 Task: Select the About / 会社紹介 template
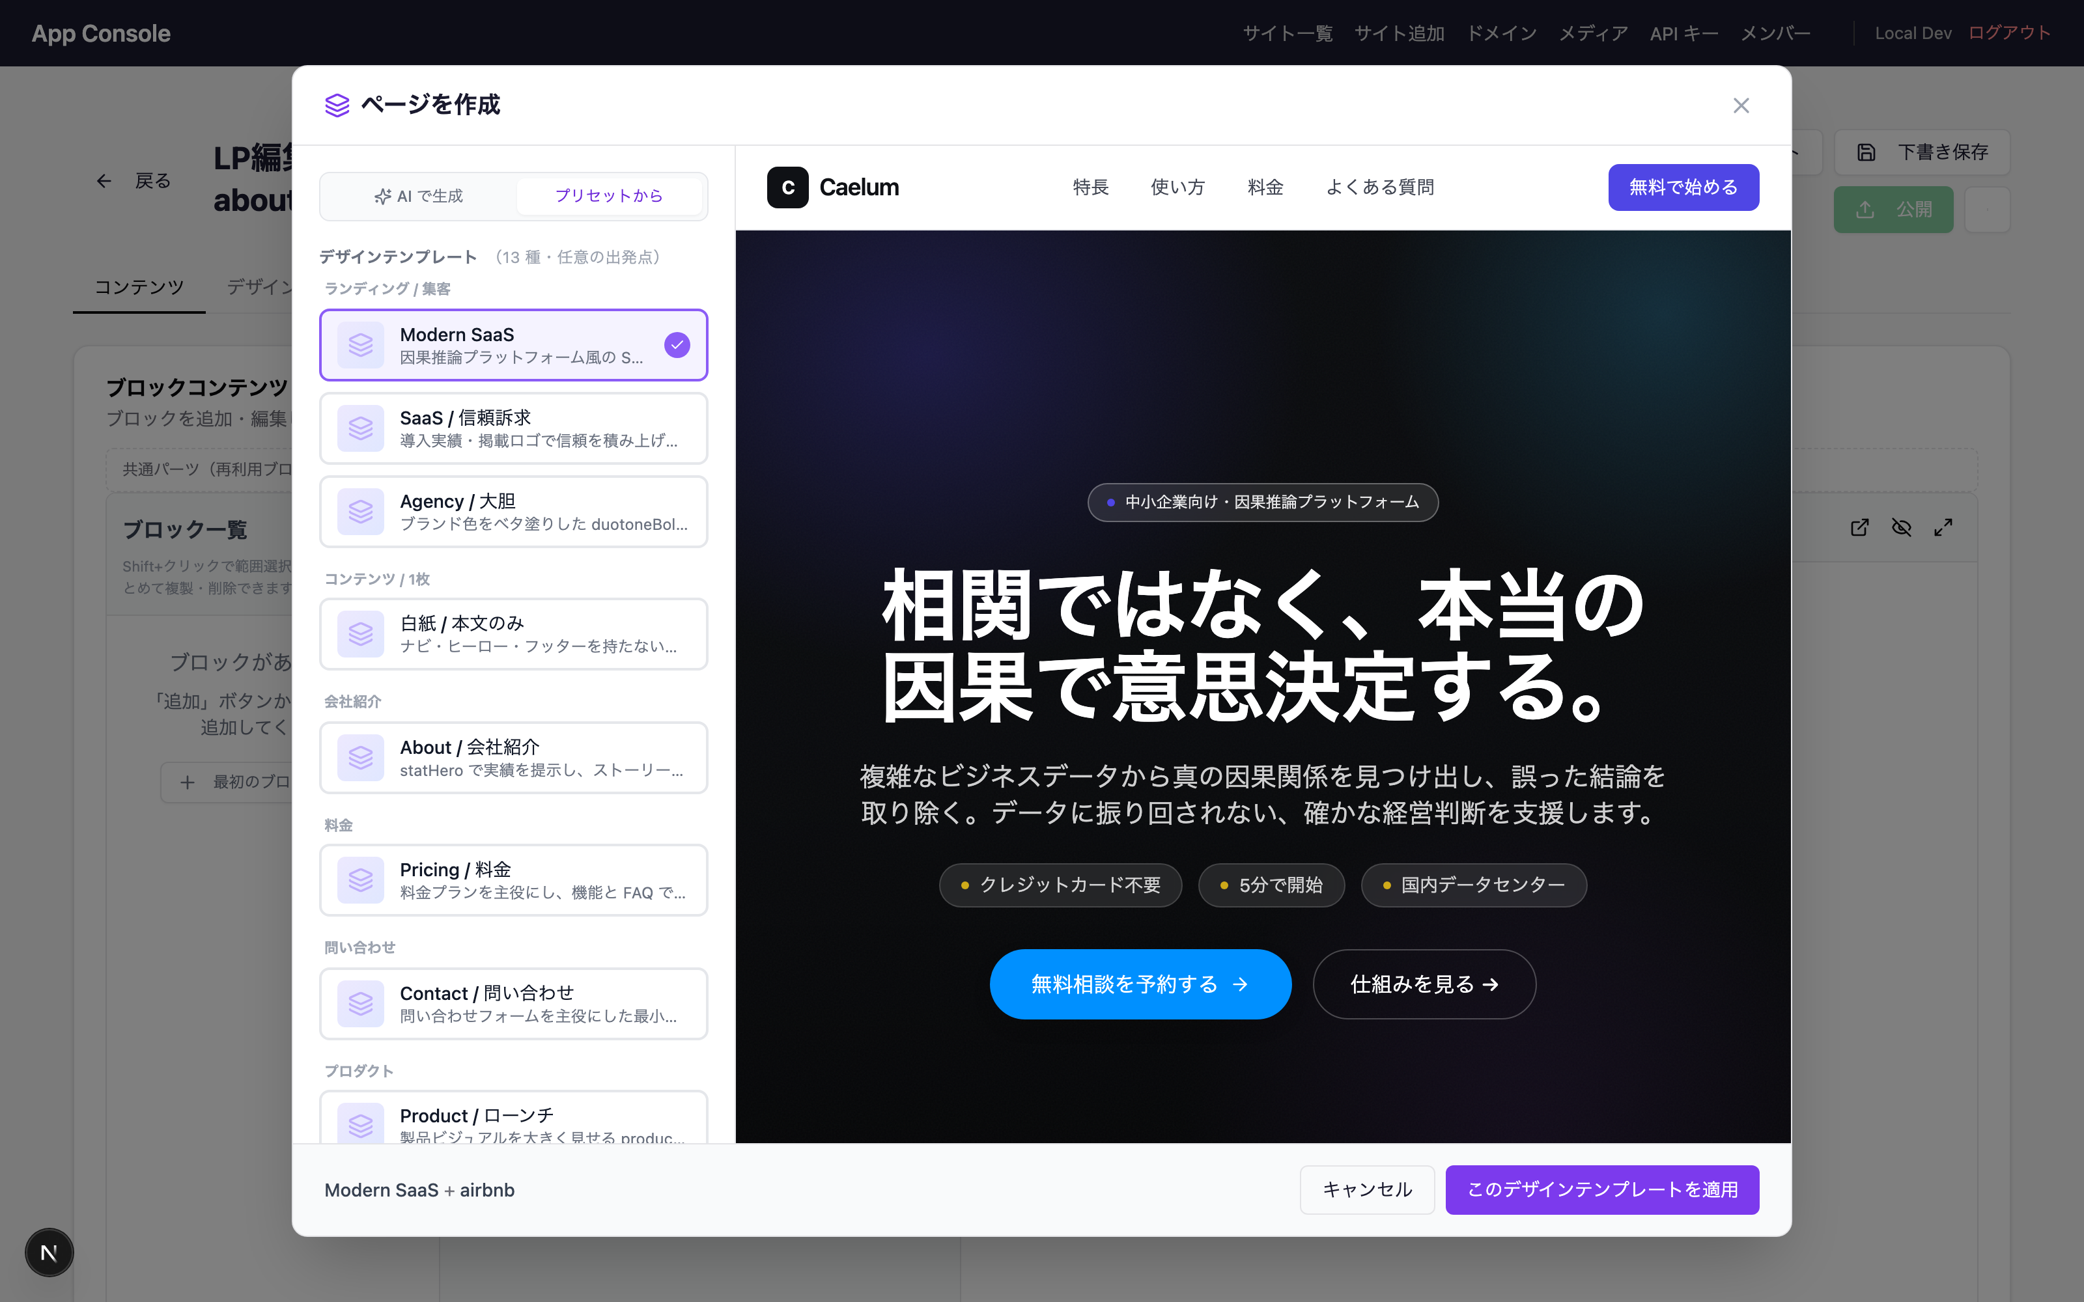pyautogui.click(x=513, y=758)
